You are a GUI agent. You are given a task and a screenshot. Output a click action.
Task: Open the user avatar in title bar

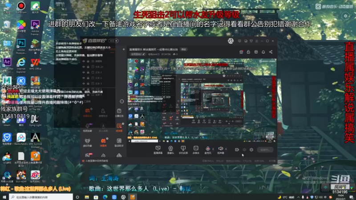pyautogui.click(x=231, y=41)
